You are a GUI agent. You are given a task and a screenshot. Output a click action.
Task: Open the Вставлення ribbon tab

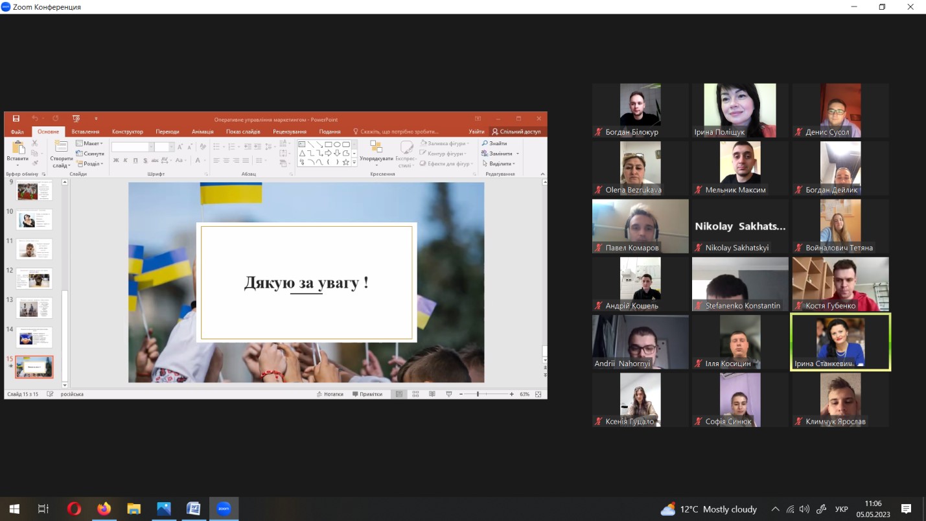[x=86, y=132]
